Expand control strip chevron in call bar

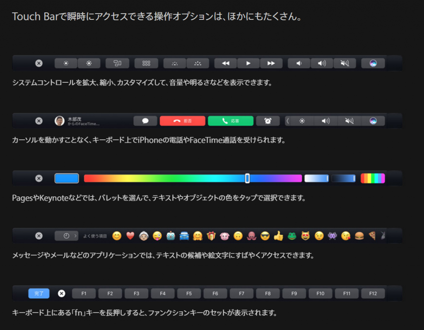[288, 121]
